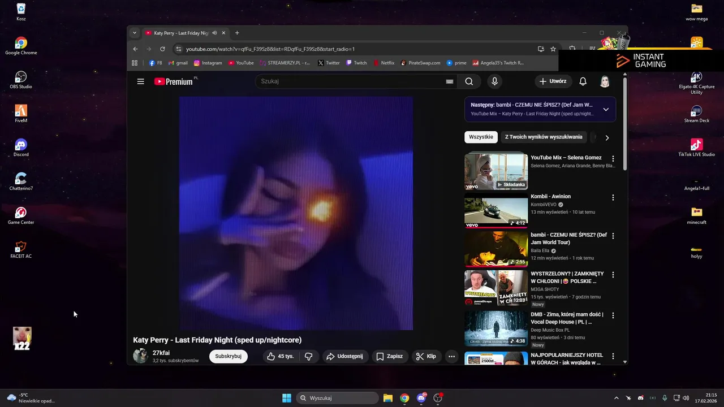The image size is (724, 407).
Task: View site information icon in address bar
Action: click(179, 49)
